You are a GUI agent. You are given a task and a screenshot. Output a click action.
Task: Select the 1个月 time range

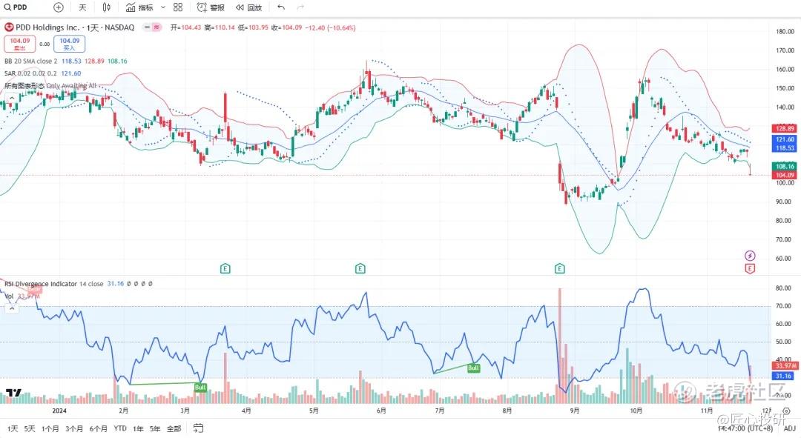(50, 429)
